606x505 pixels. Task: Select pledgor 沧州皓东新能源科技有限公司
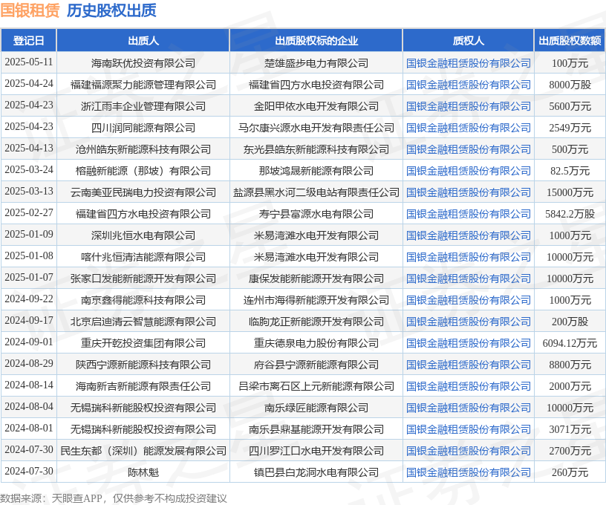[143, 149]
